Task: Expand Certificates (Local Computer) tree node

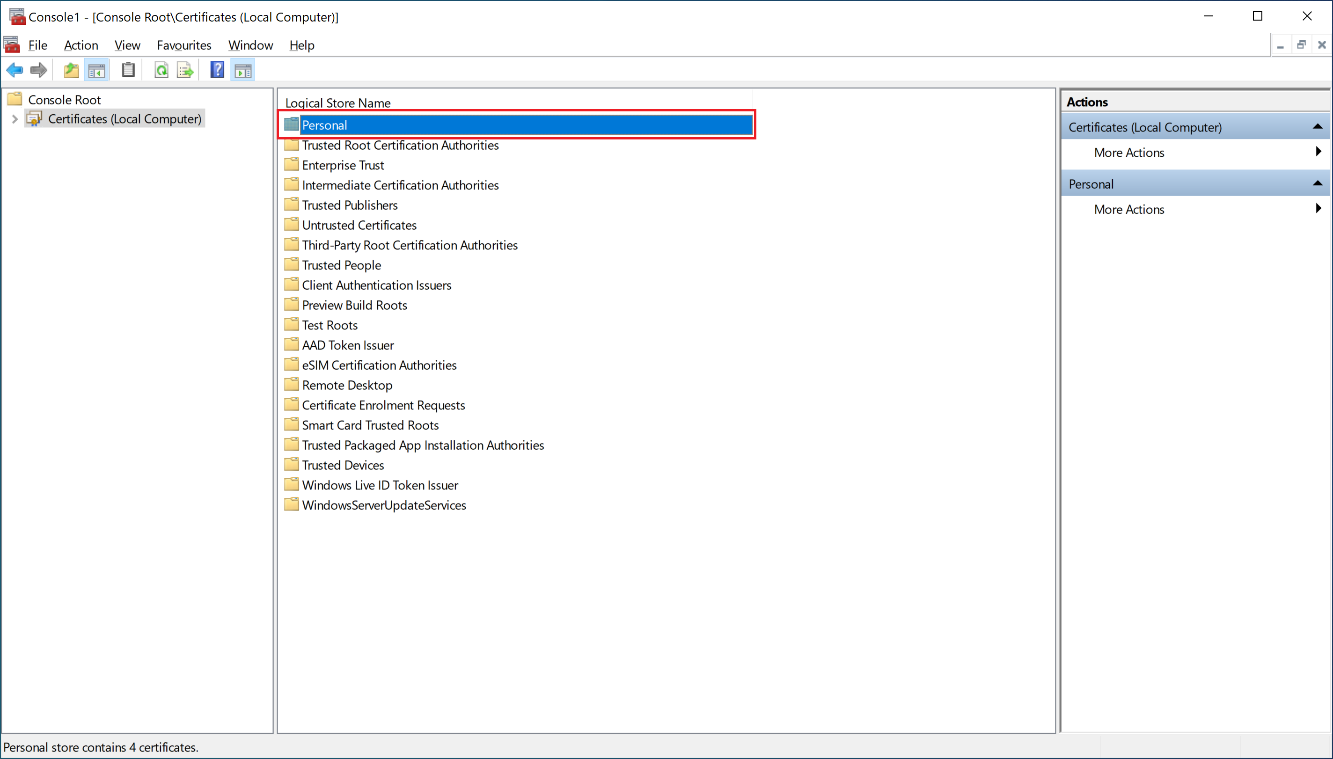Action: pos(15,119)
